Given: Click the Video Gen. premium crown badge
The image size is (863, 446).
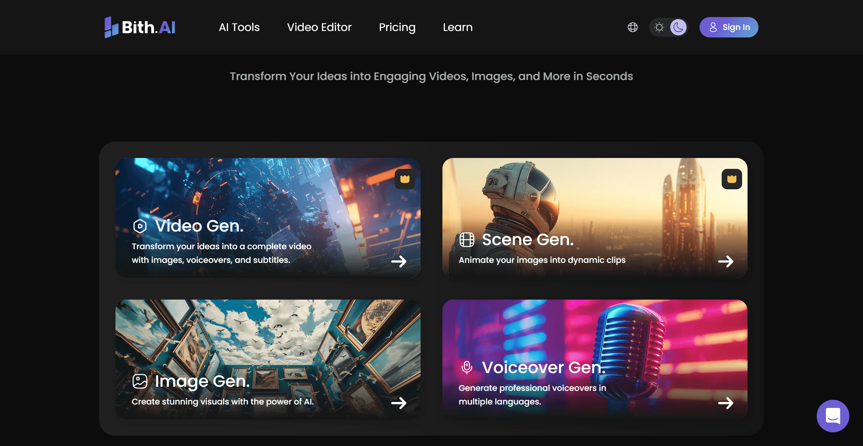Looking at the screenshot, I should 405,179.
